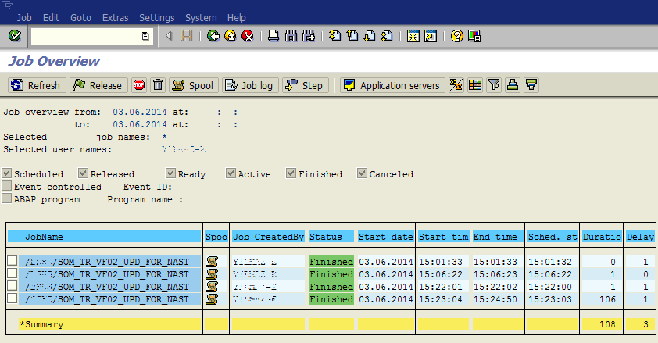The image size is (658, 343).
Task: Click the Save diskette icon
Action: pyautogui.click(x=186, y=36)
